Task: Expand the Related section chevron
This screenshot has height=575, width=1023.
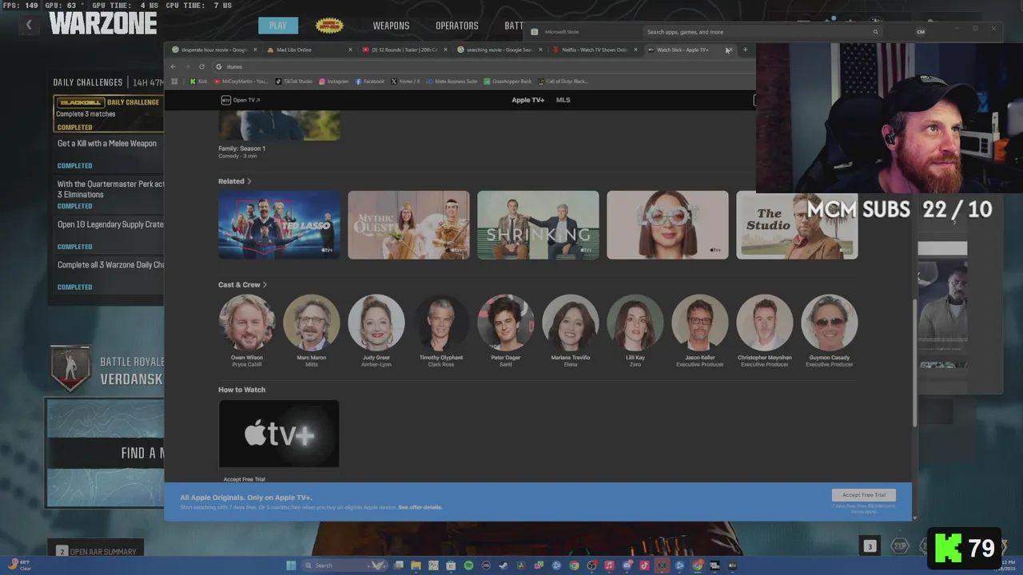Action: [249, 181]
